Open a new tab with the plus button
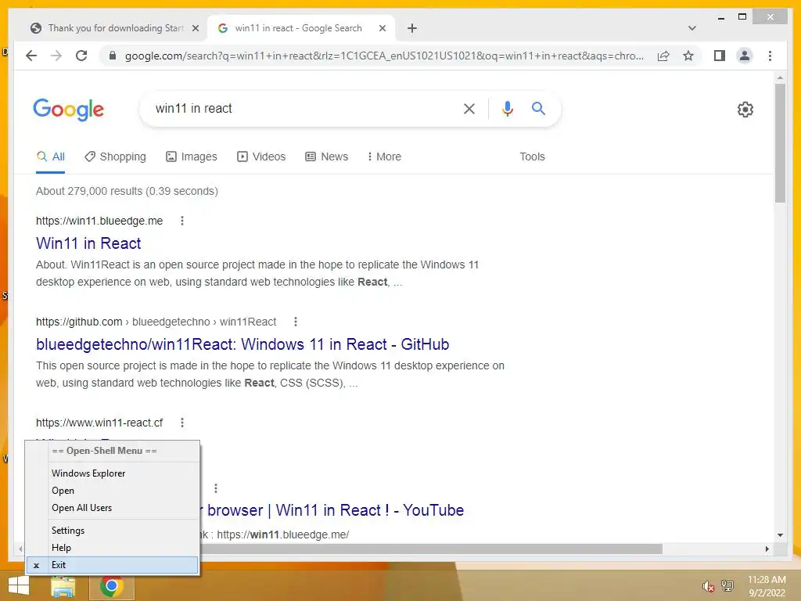The image size is (801, 601). (x=412, y=28)
